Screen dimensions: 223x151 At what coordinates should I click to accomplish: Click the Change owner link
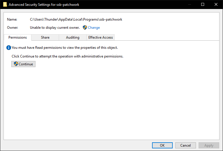[94, 28]
